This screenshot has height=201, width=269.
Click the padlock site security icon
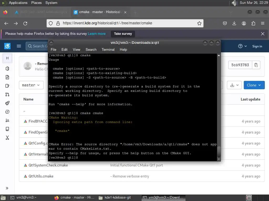point(58,23)
